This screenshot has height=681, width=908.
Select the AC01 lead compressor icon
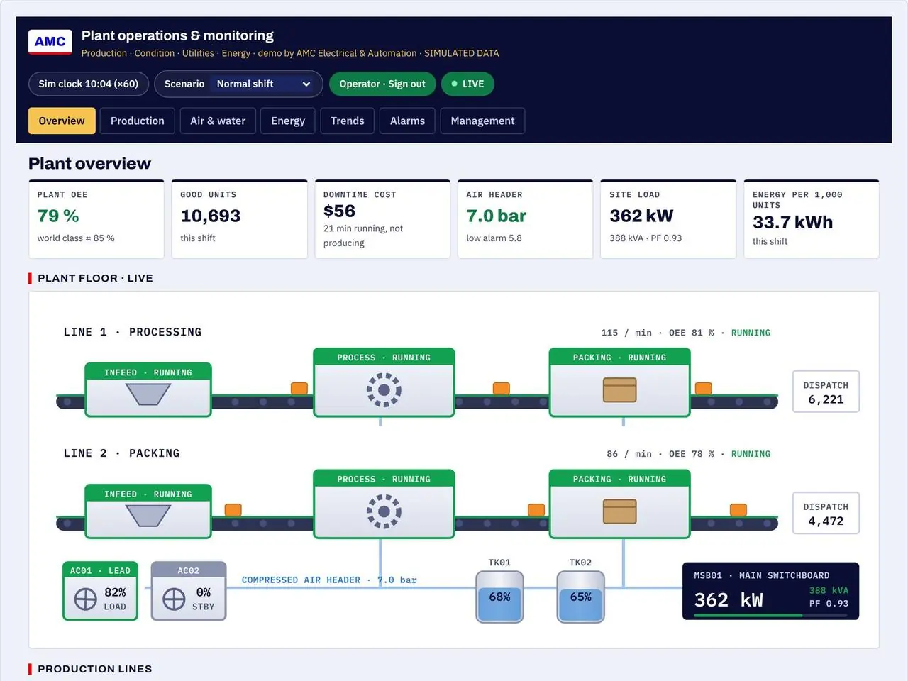[86, 599]
